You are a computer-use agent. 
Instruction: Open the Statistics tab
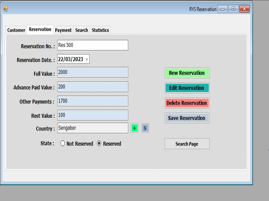100,30
